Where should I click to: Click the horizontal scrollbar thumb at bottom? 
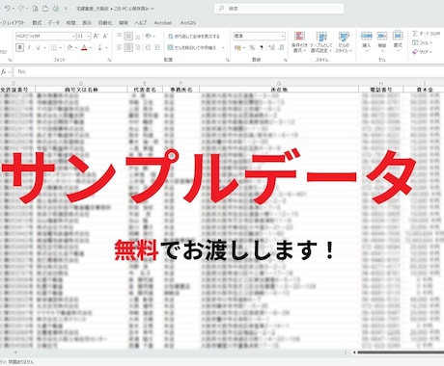(401, 353)
